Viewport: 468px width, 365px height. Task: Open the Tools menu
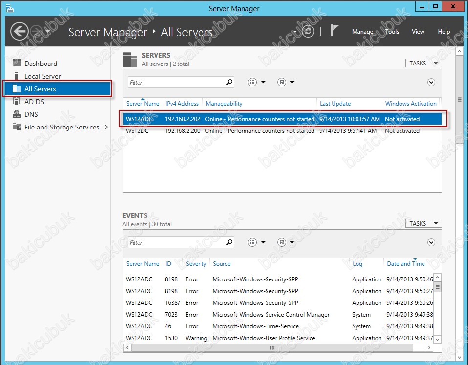[392, 32]
